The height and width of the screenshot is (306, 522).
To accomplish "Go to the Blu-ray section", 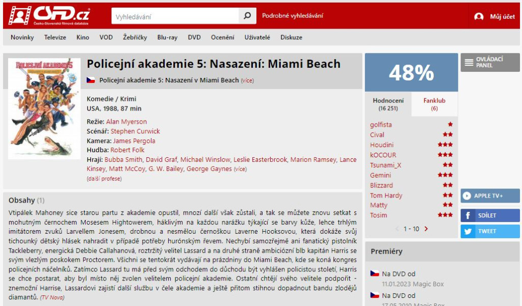I will point(167,37).
